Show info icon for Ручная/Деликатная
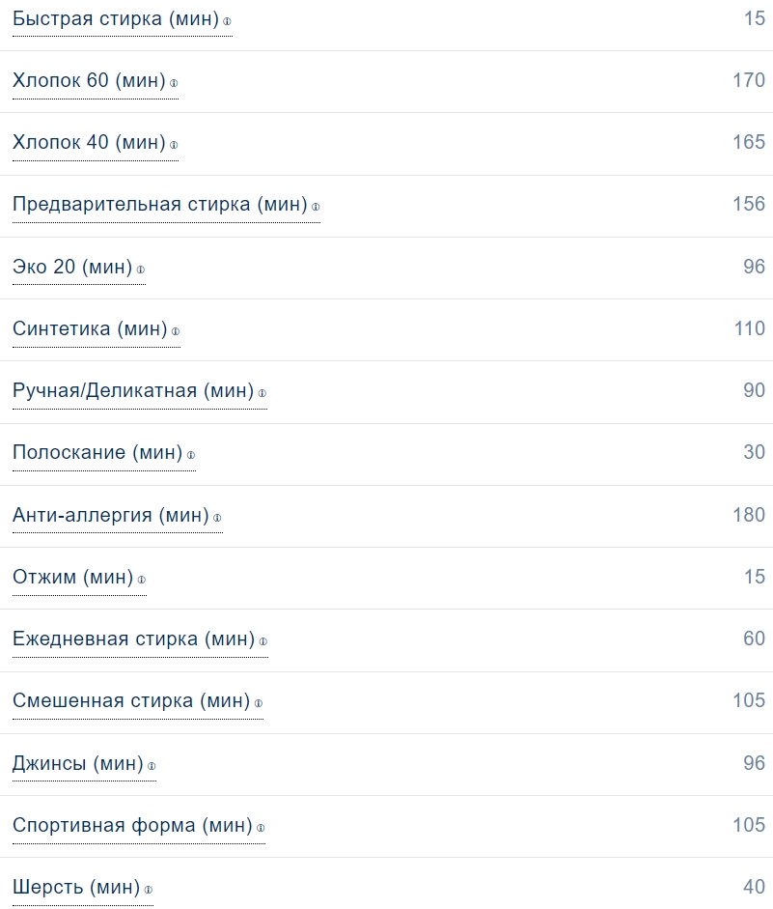Viewport: 773px width, 909px height. tap(262, 393)
